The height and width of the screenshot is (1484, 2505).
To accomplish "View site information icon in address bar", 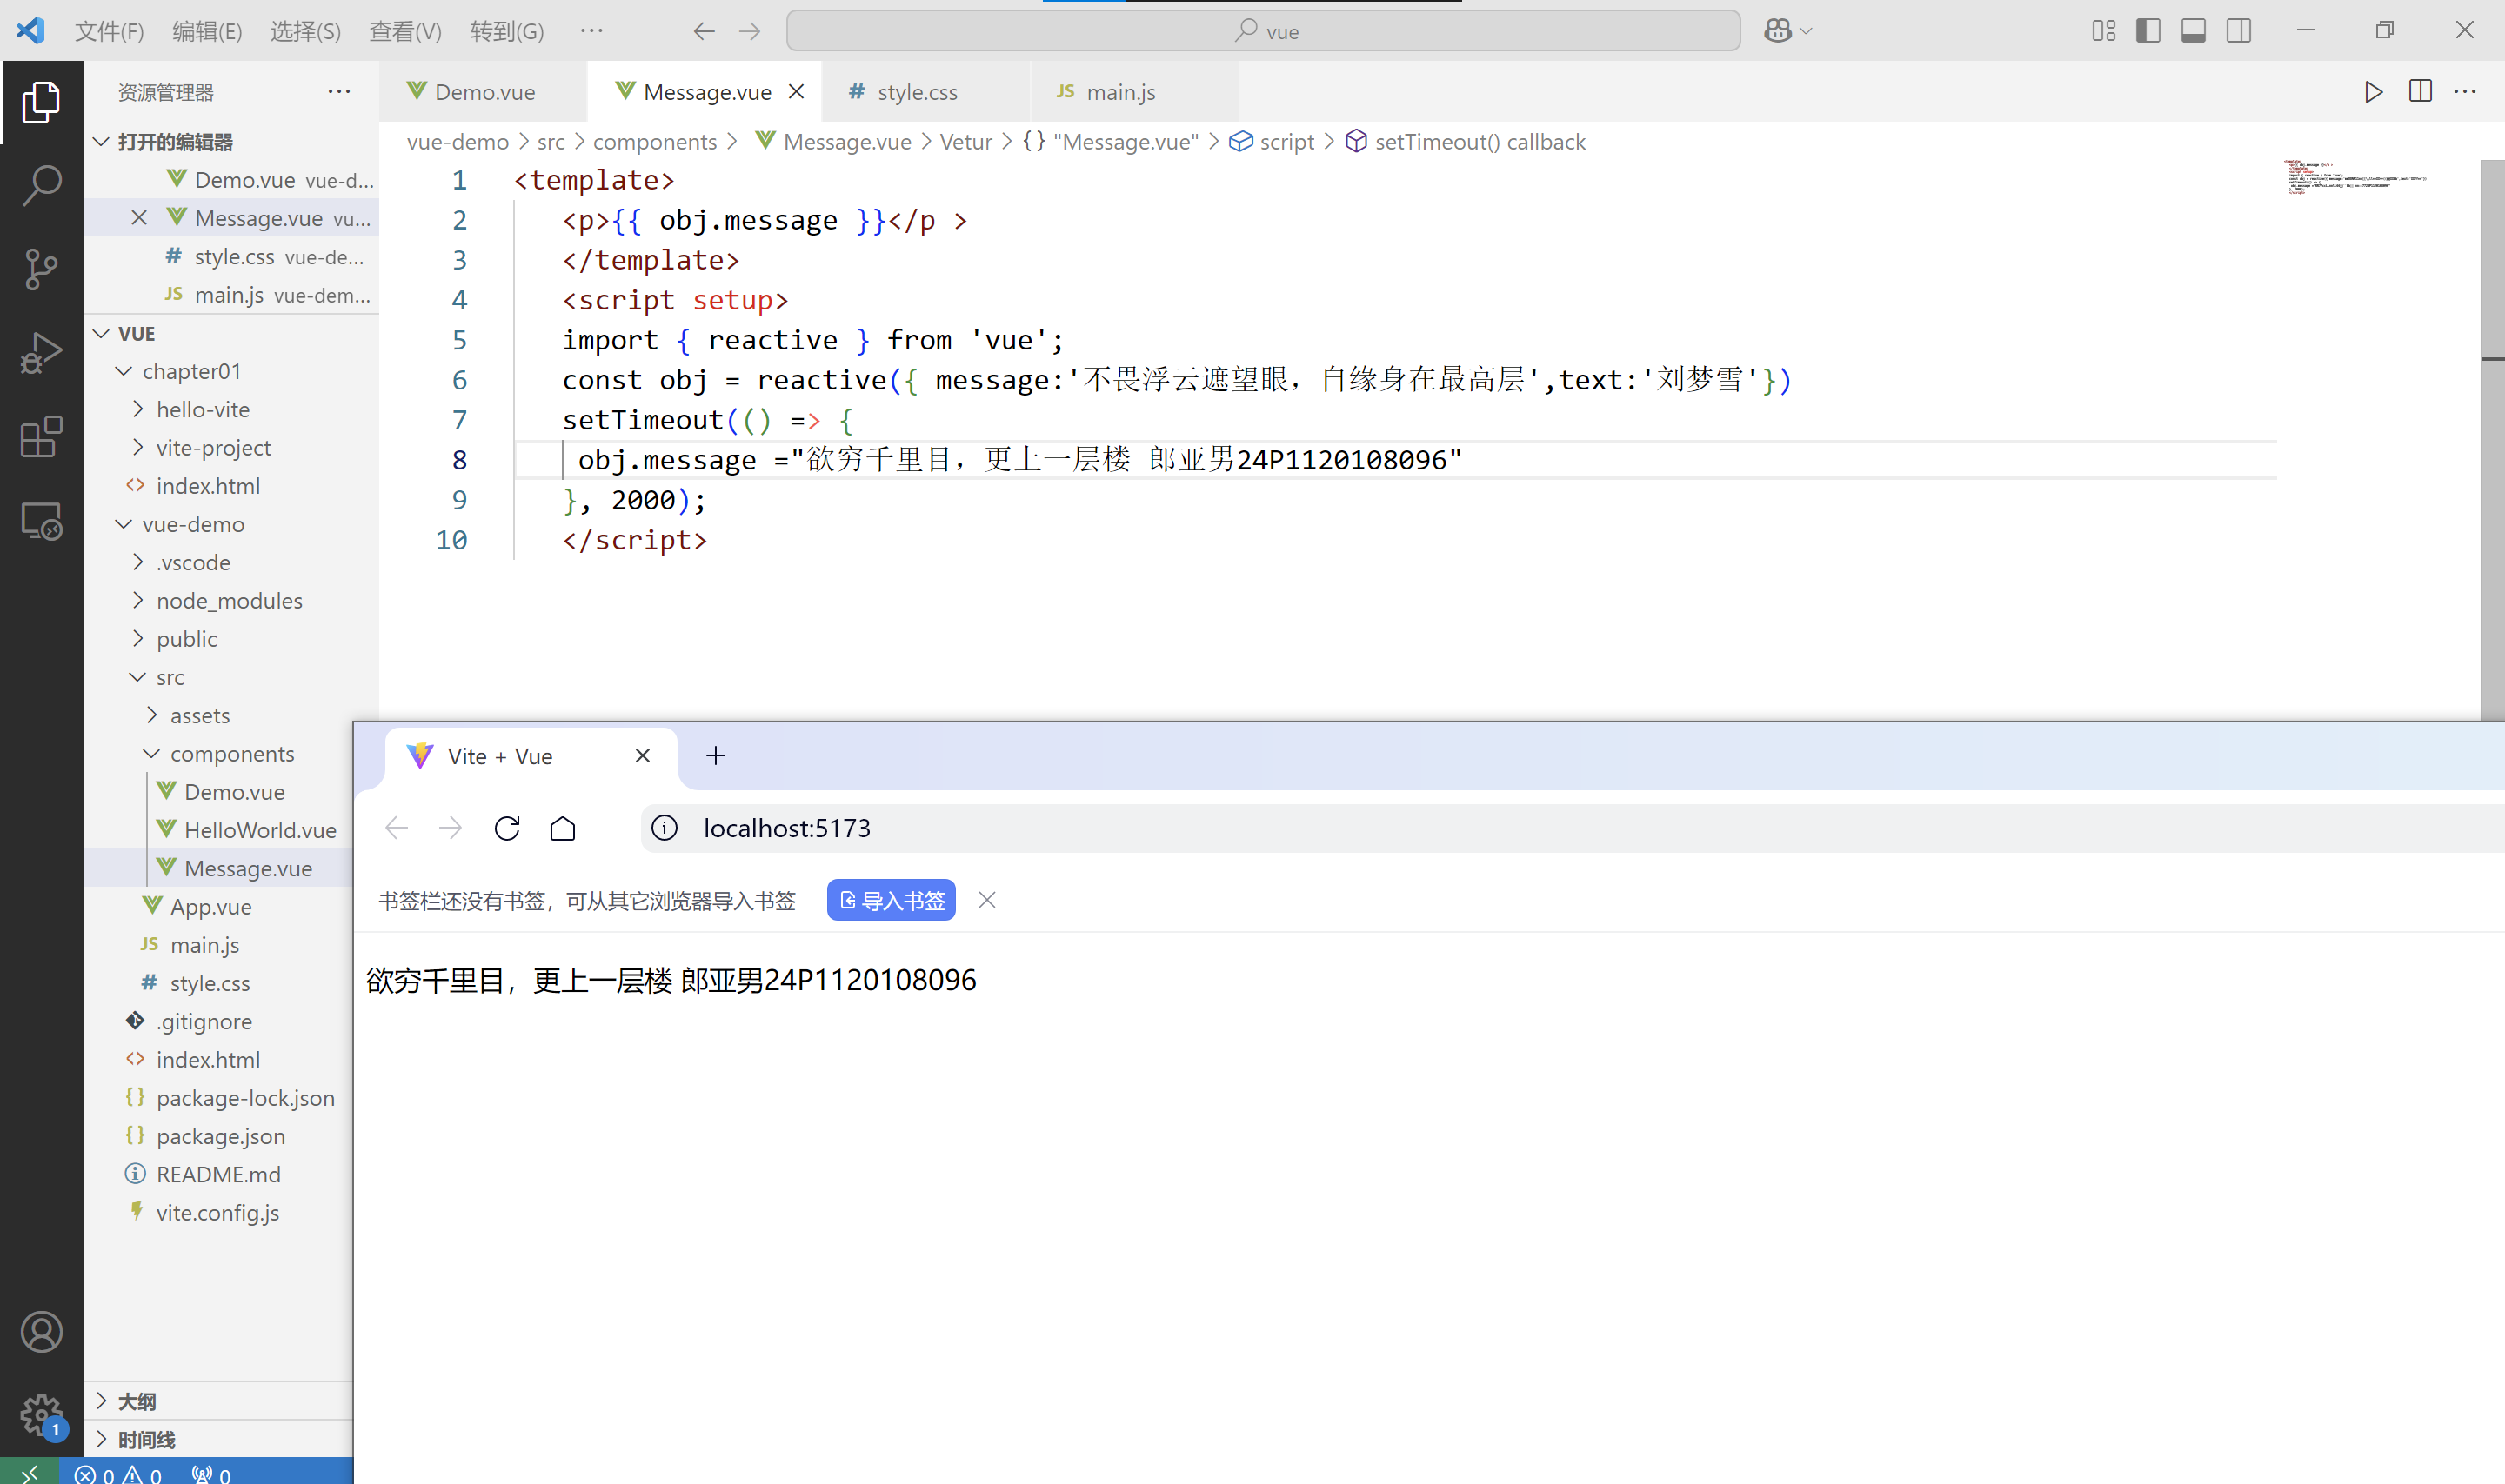I will pyautogui.click(x=665, y=828).
